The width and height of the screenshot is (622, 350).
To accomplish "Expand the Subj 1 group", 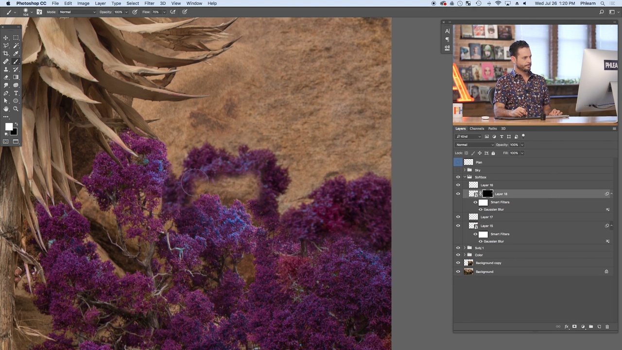I will click(465, 248).
